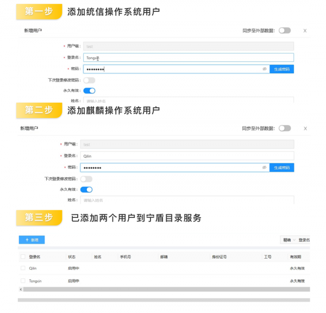
Task: Click 永久有效 cell in Qilin row
Action: [x=297, y=268]
